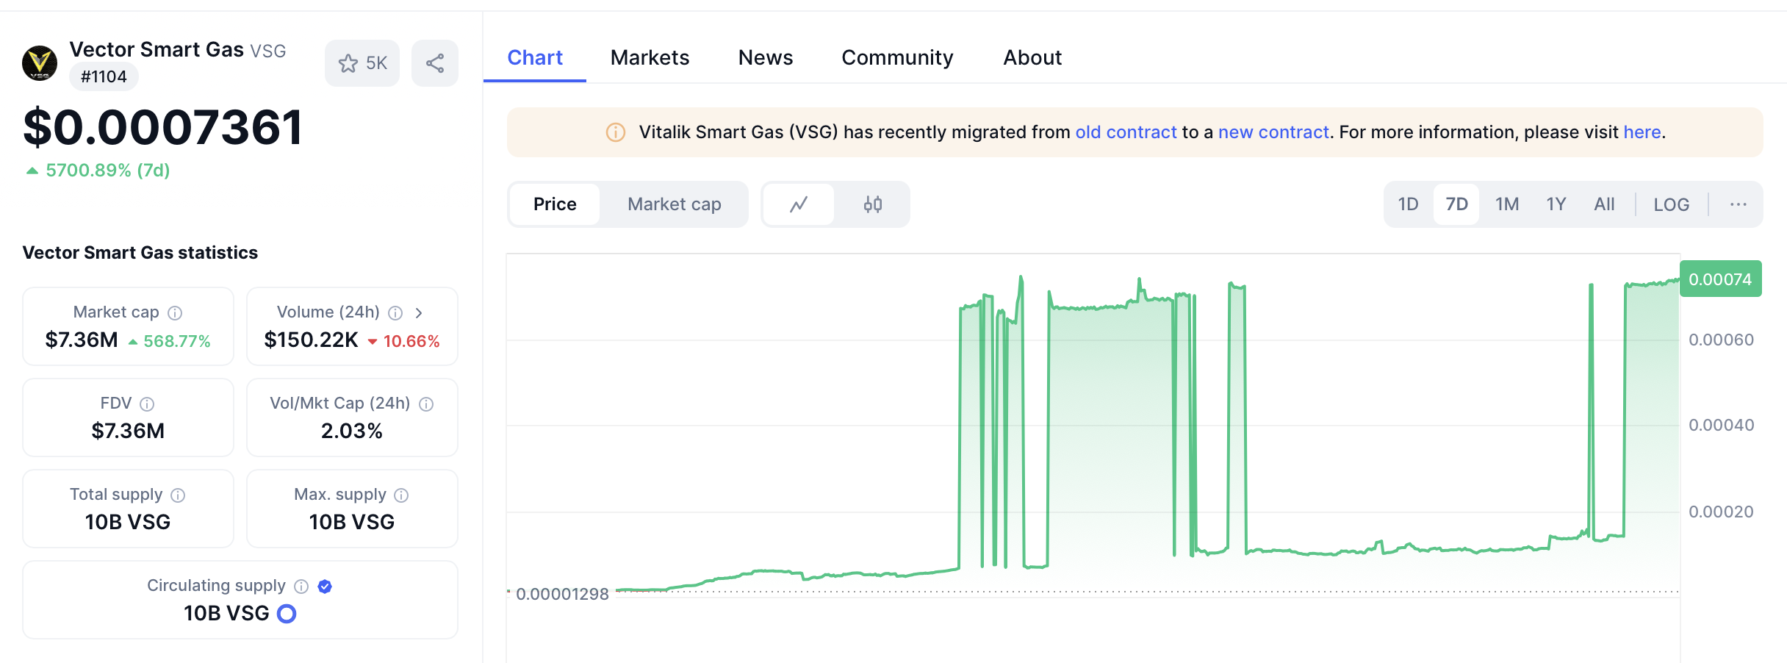
Task: Click the Circulating supply info icon
Action: point(301,587)
